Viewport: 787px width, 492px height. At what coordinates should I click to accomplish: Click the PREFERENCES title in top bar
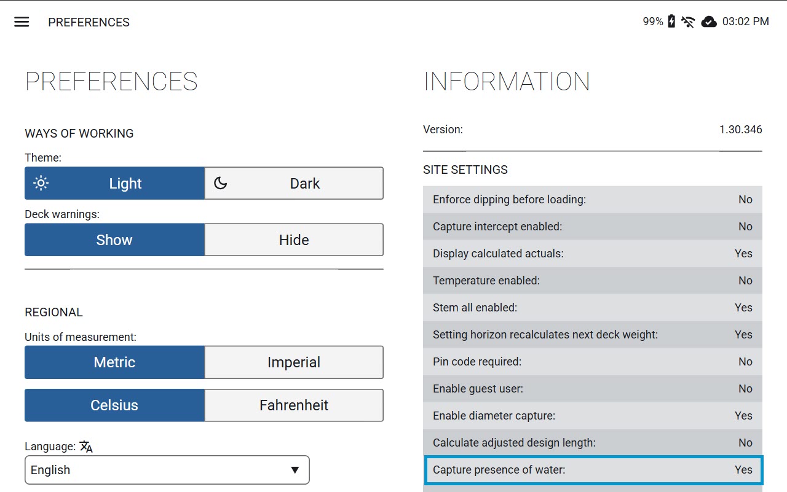point(89,22)
